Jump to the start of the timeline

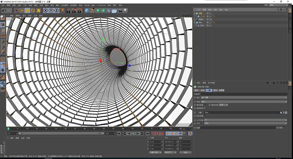point(119,133)
